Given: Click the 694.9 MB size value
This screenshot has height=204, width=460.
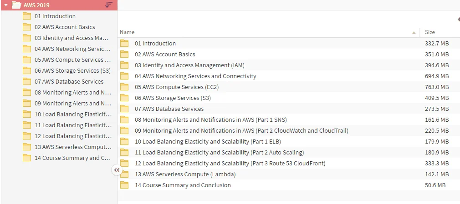Looking at the screenshot, I should coord(437,76).
